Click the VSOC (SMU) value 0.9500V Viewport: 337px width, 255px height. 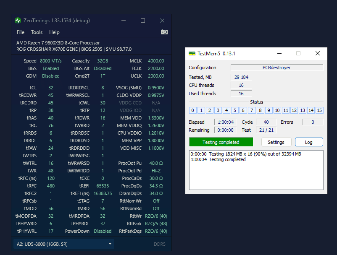pos(156,88)
